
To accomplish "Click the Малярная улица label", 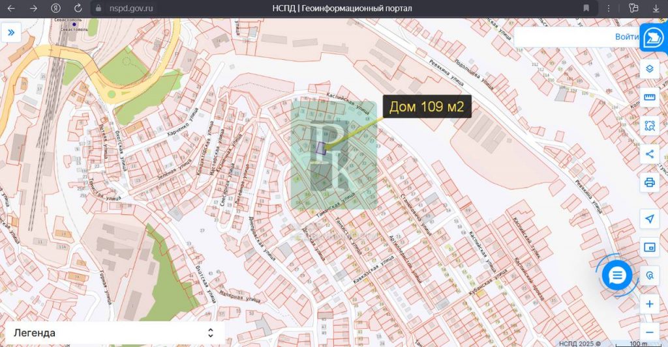I will click(x=239, y=296).
